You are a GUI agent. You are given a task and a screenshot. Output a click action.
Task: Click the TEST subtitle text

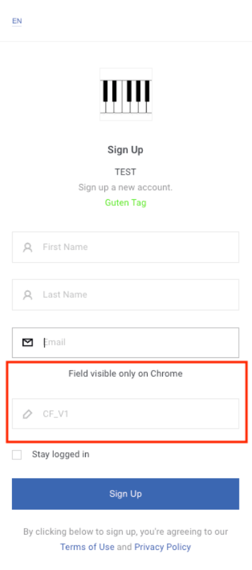[x=126, y=172]
